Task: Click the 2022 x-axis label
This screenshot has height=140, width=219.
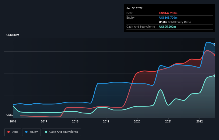Action: click(200, 121)
